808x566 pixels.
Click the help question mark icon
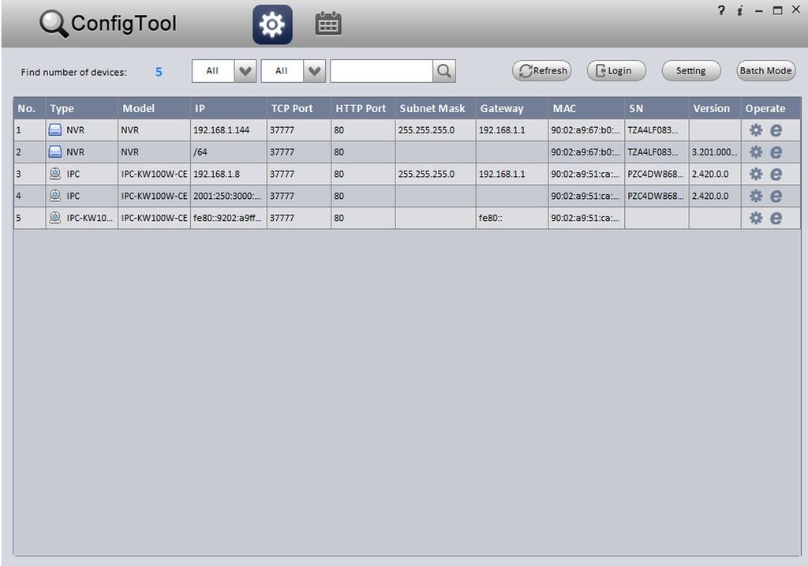(721, 9)
